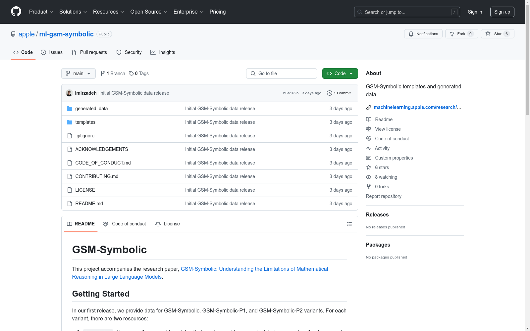530x331 pixels.
Task: Switch to the Pull requests tab
Action: coord(89,52)
